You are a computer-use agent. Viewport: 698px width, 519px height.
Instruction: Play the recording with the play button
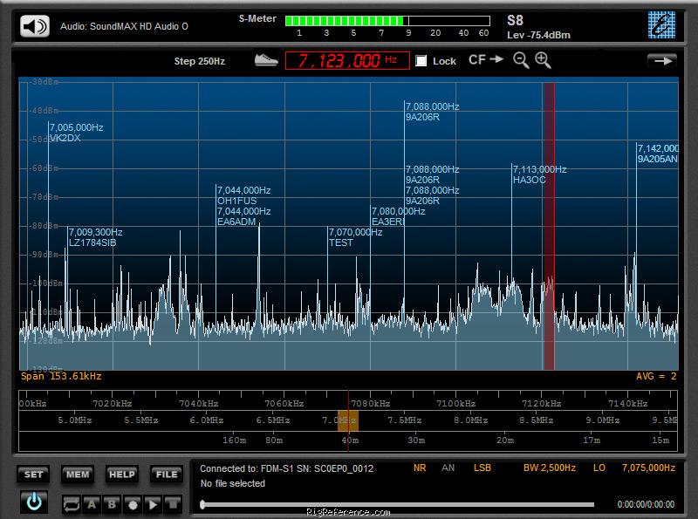(153, 504)
